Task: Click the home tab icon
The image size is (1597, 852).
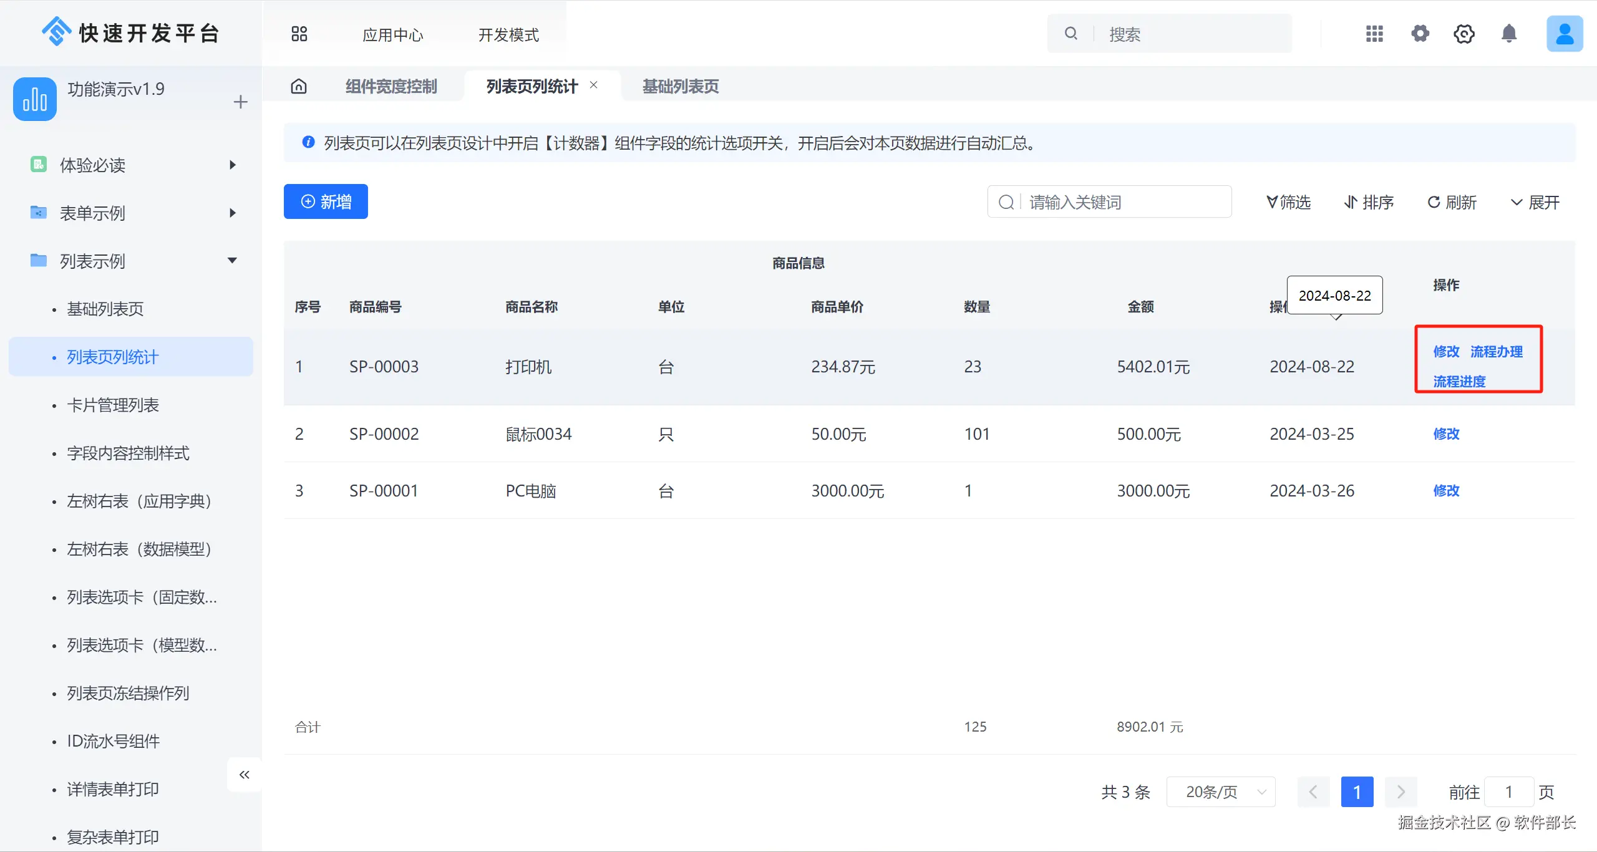Action: 299,86
